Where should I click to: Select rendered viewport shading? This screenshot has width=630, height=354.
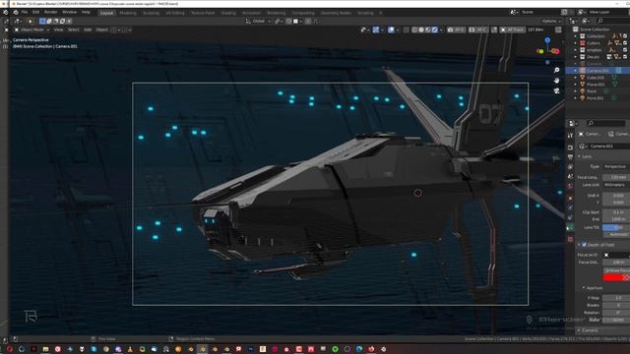[435, 29]
